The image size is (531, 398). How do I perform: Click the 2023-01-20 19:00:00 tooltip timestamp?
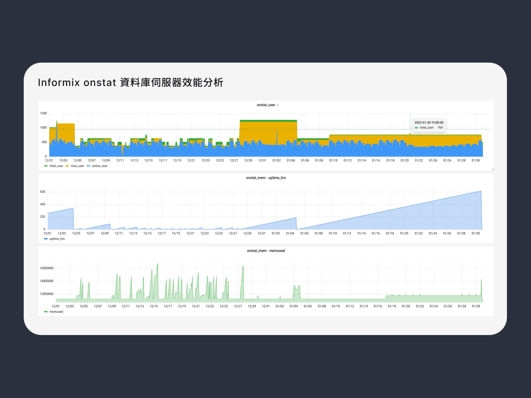429,123
